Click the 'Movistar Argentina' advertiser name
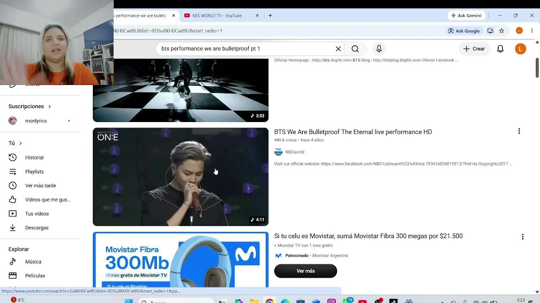Screen dimensions: 540x303 coord(330,255)
